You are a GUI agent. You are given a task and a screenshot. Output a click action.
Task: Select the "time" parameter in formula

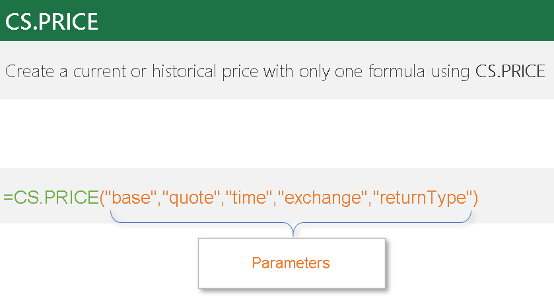click(249, 197)
